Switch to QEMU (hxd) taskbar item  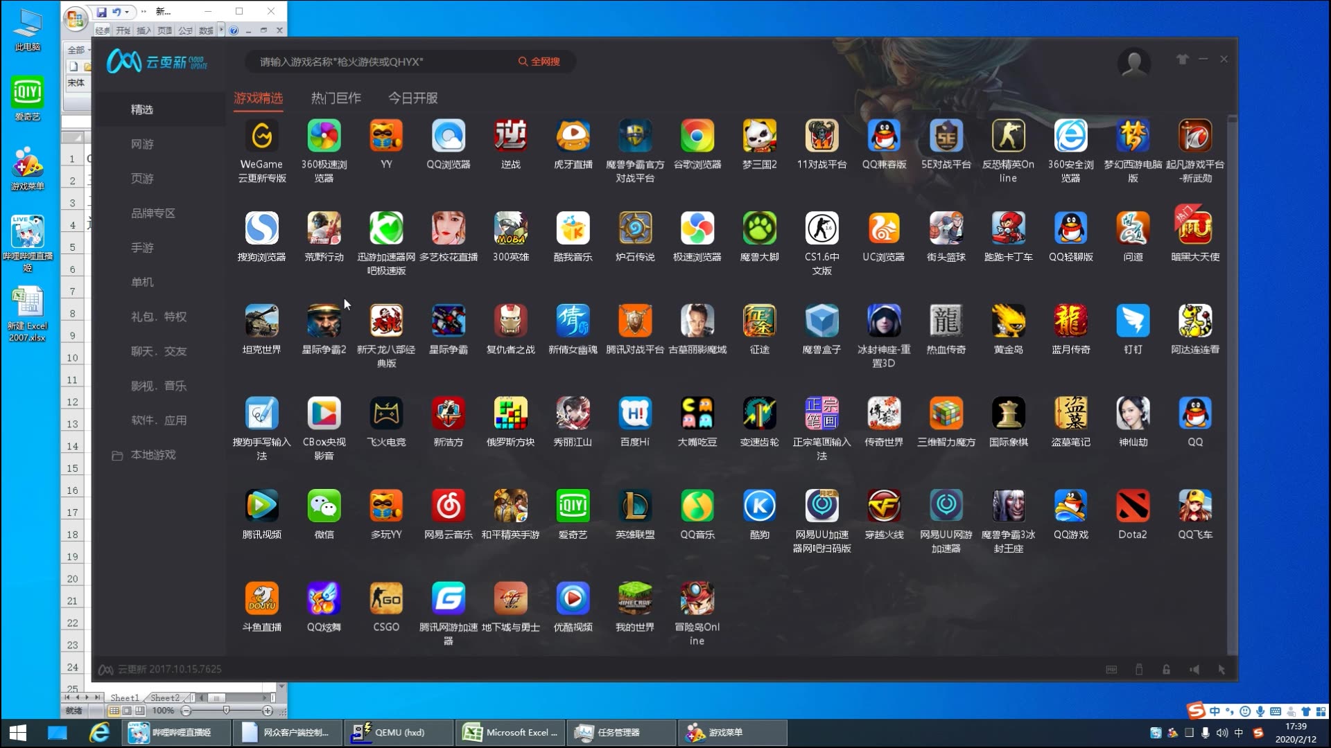[x=399, y=733]
